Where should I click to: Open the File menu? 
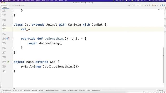click(14, 1)
